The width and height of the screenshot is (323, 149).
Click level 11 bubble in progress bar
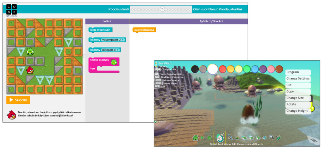tap(162, 9)
